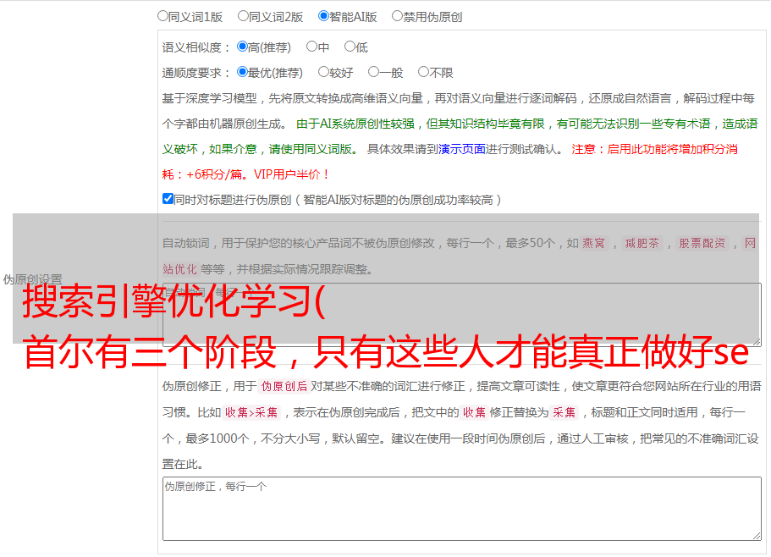The image size is (771, 557).
Task: Set 通顺度要求 to 不限
Action: coord(423,72)
